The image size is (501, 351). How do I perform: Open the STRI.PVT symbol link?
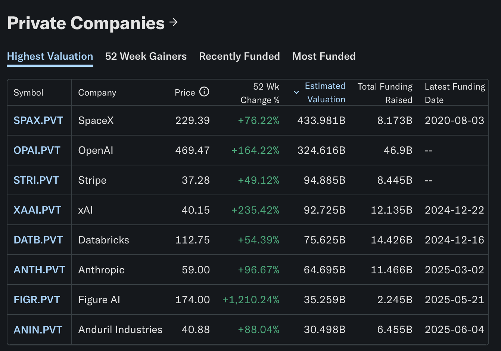(x=36, y=180)
